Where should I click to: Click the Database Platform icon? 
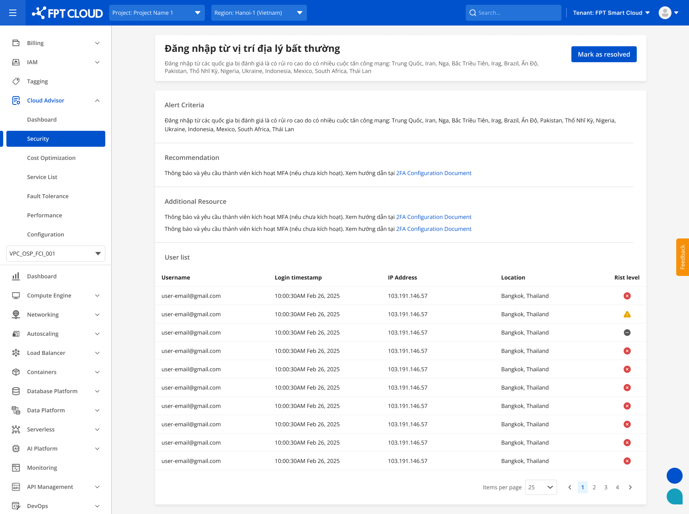coord(16,391)
